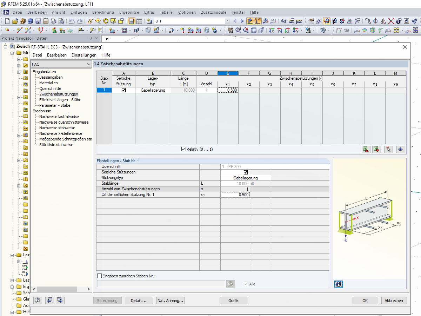This screenshot has height=316, width=421.
Task: Click the Grafik button
Action: pyautogui.click(x=234, y=301)
